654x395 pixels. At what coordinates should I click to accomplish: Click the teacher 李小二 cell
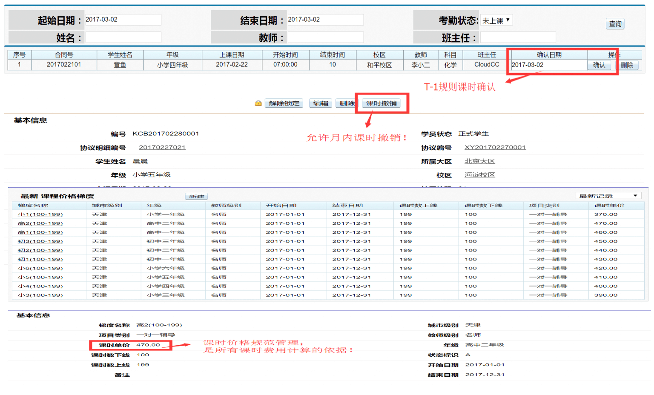(x=421, y=65)
